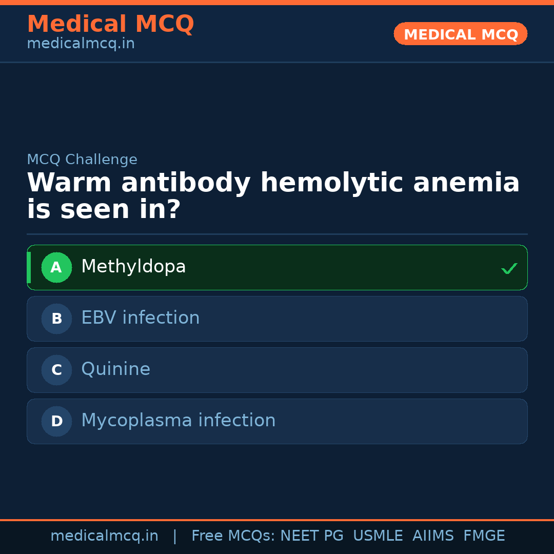This screenshot has height=554, width=554.
Task: Click the warm antibody hemolytic anemia question
Action: (273, 196)
